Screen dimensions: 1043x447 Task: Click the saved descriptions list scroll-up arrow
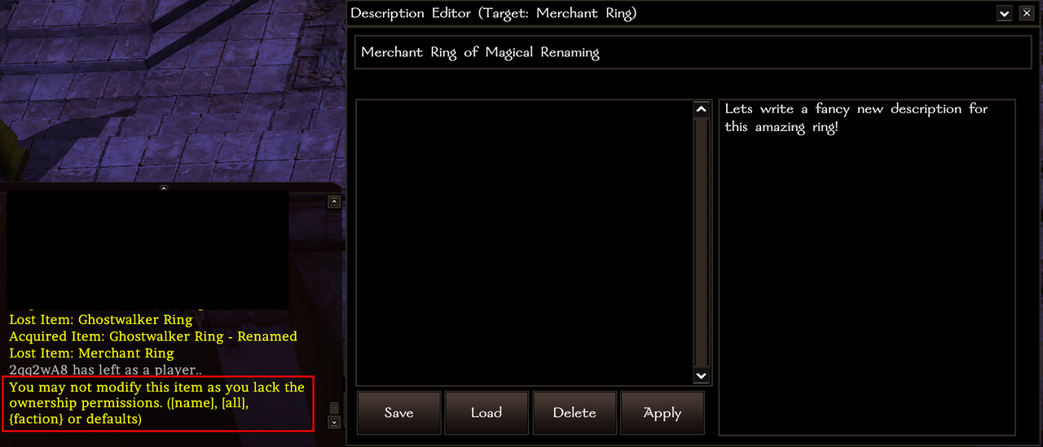click(701, 109)
